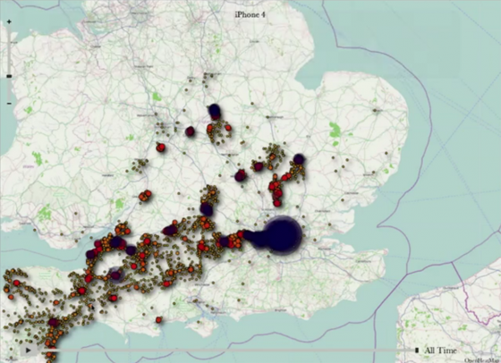Start the timeline animation with play button
Viewport: 501px width, 363px height.
click(28, 350)
